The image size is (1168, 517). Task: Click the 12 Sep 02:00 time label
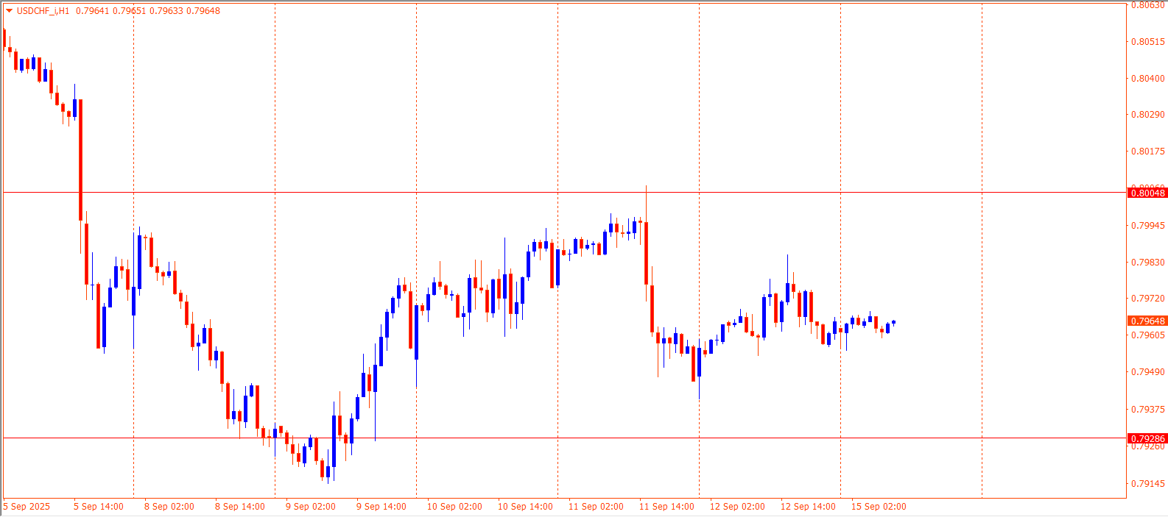point(737,506)
